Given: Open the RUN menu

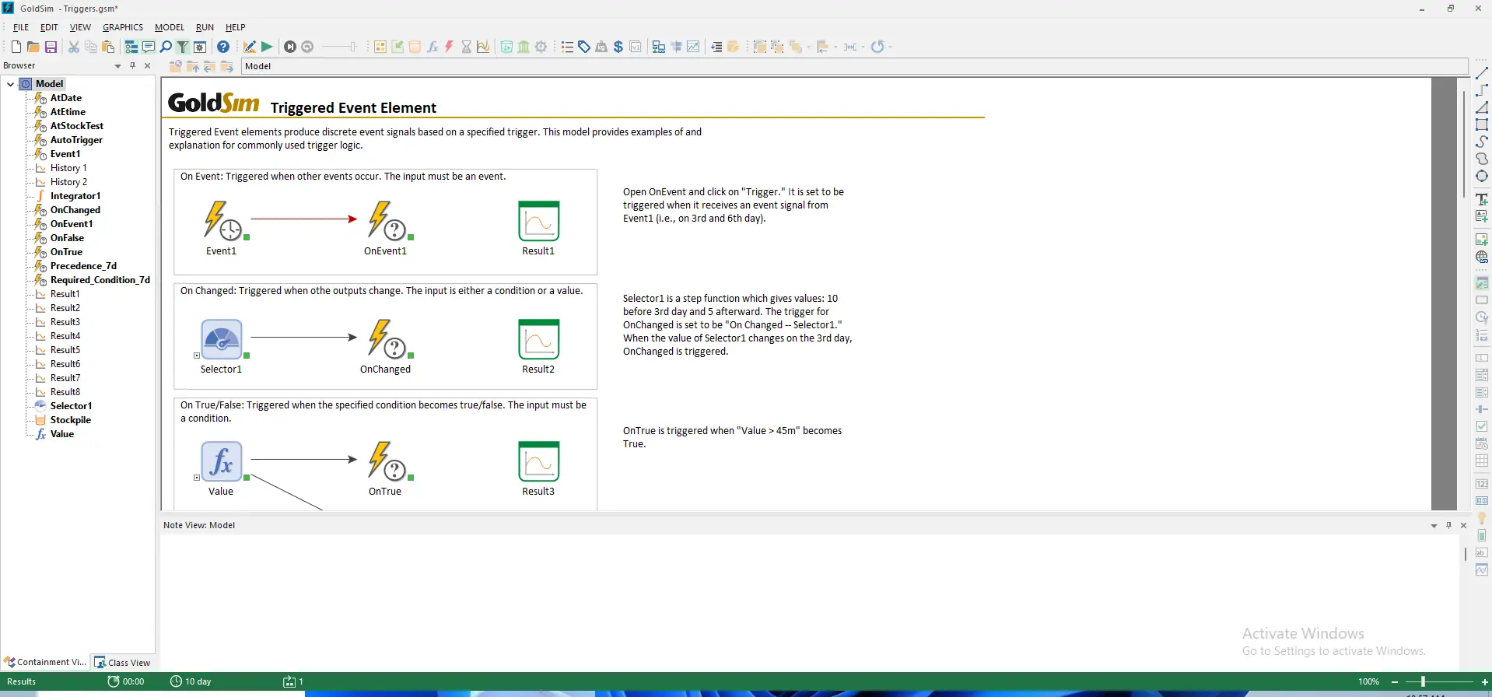Looking at the screenshot, I should pyautogui.click(x=205, y=27).
